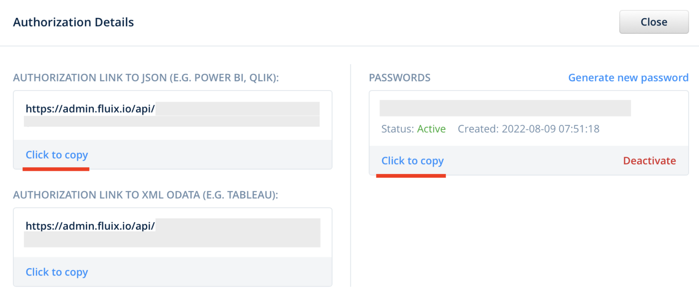Copy the JSON authorization link
Viewport: 699px width, 302px height.
(56, 155)
